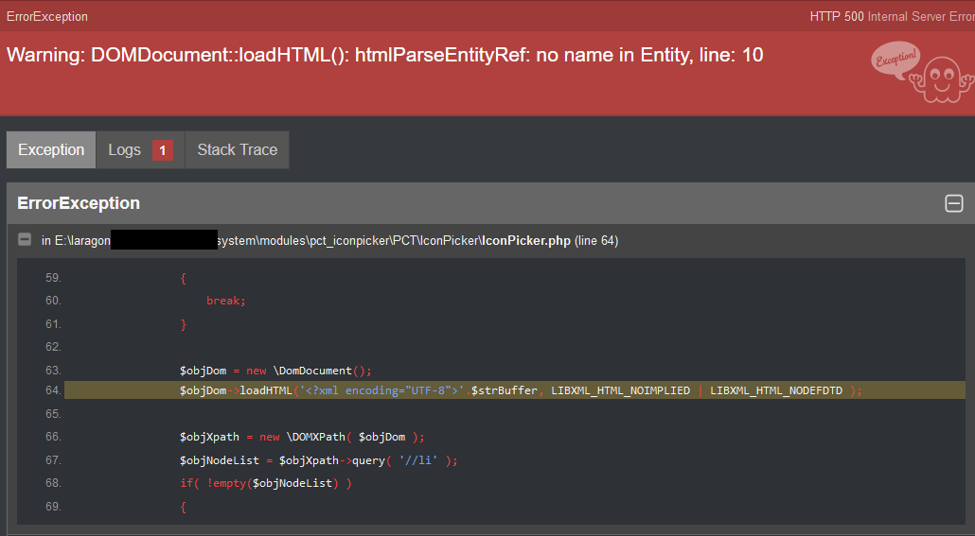Click the "break;" statement in the code
Image resolution: width=975 pixels, height=536 pixels.
pyautogui.click(x=226, y=301)
